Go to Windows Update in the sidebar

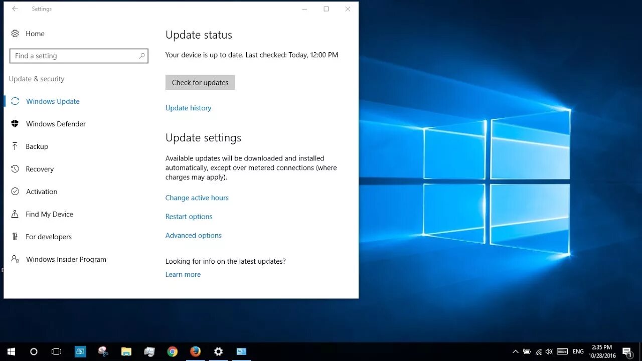click(53, 101)
